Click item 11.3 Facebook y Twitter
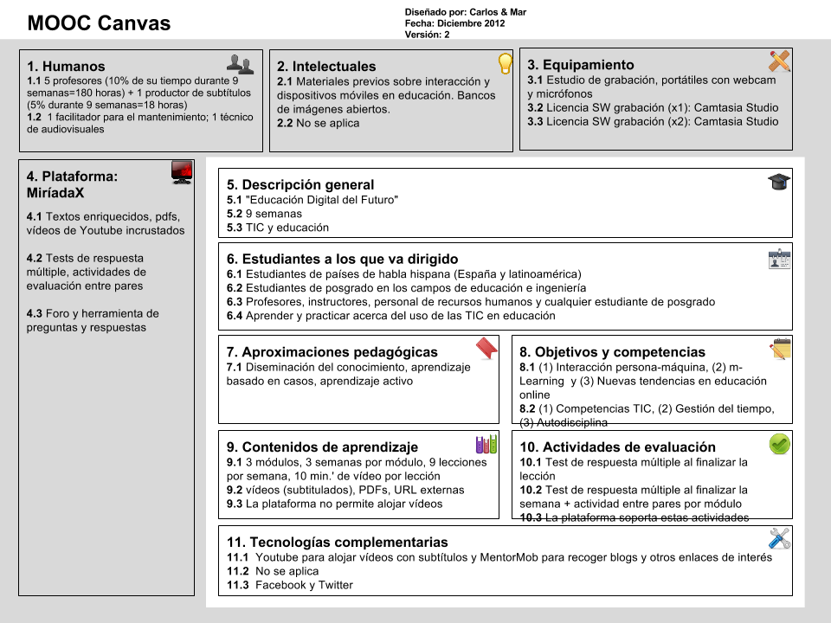The image size is (831, 623). click(x=290, y=584)
